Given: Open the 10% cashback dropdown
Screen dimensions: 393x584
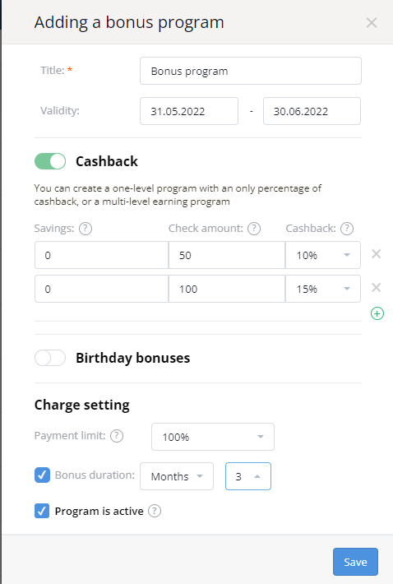Looking at the screenshot, I should [322, 255].
